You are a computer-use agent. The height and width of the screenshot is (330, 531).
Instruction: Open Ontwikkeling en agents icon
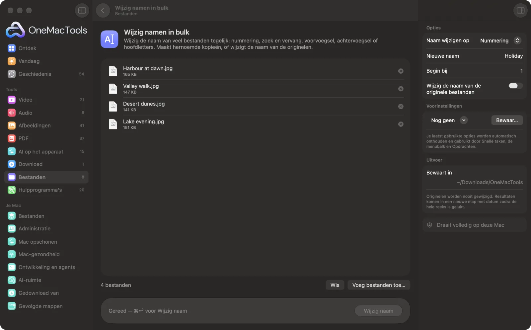coord(12,267)
